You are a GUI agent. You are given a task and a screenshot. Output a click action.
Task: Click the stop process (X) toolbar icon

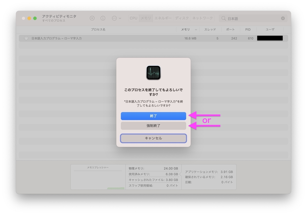(92, 18)
